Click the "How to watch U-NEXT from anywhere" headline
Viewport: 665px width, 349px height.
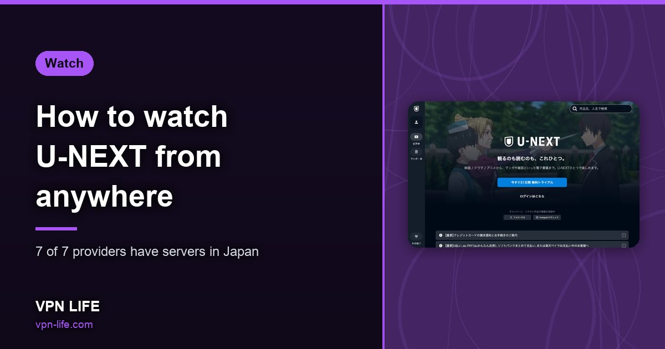132,157
